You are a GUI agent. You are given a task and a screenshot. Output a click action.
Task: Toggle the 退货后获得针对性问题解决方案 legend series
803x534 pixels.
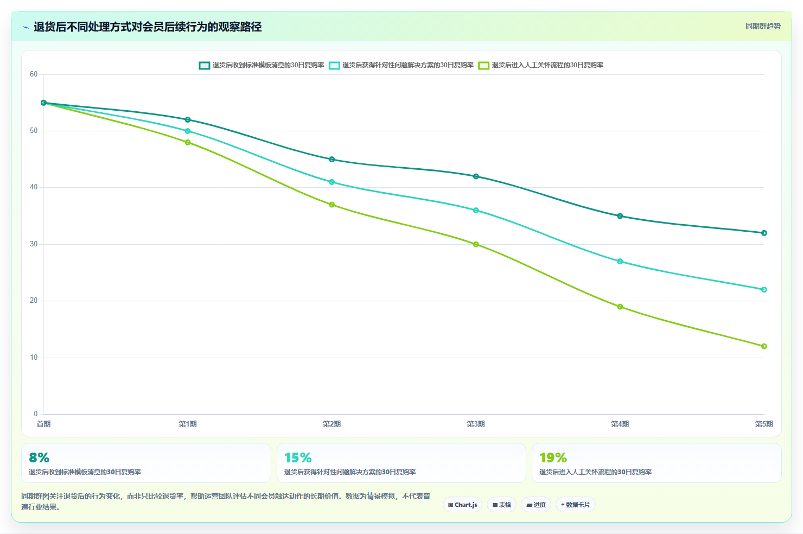coord(401,65)
